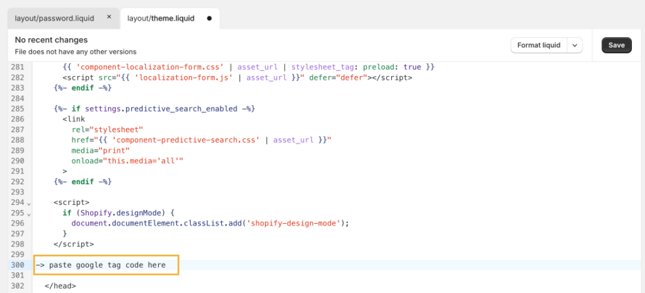Click 'component-predictive-search.css' on line 288
Image resolution: width=645 pixels, height=293 pixels.
point(186,140)
